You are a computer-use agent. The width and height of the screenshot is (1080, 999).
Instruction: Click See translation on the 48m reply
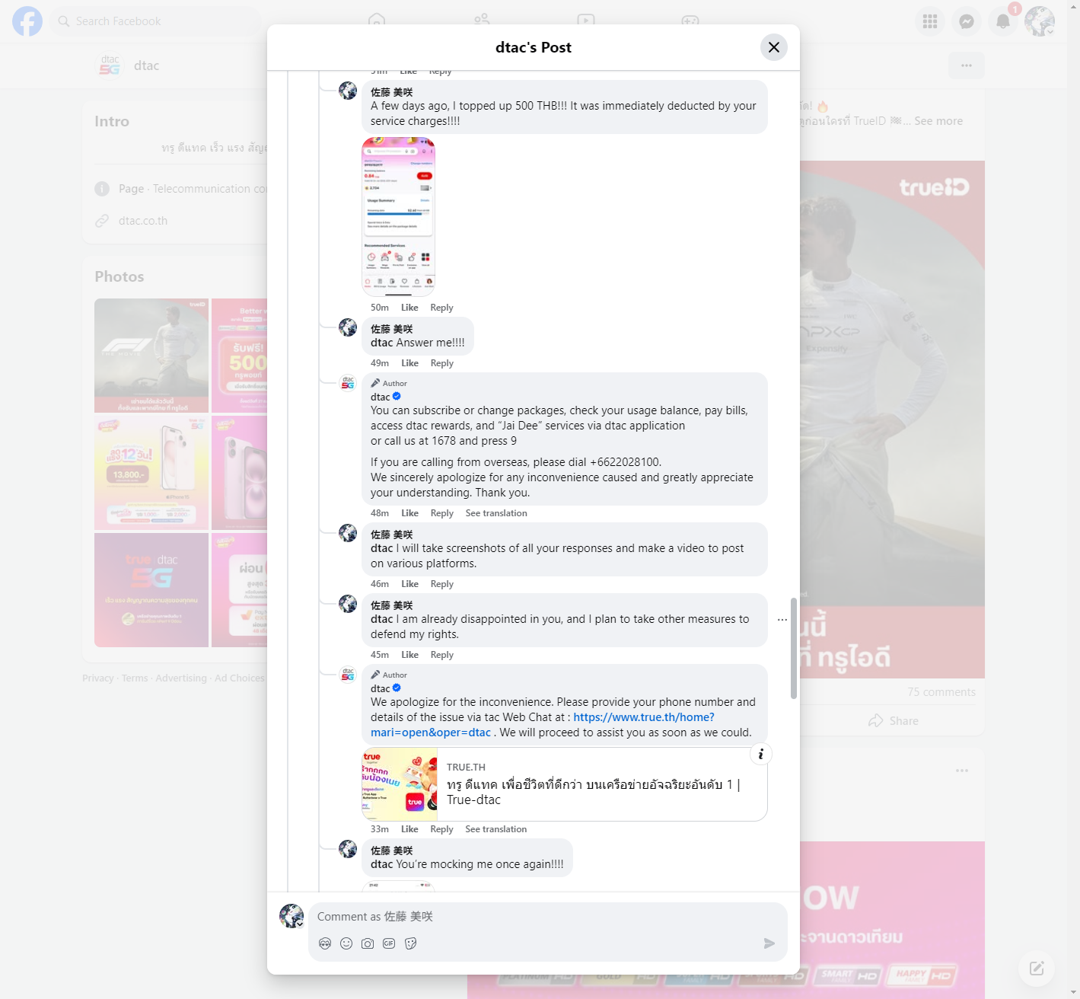click(x=496, y=513)
